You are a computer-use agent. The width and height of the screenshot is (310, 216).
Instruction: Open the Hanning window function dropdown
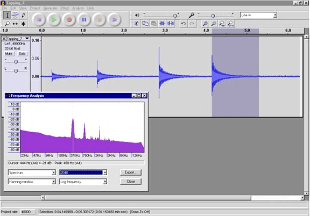pyautogui.click(x=54, y=182)
